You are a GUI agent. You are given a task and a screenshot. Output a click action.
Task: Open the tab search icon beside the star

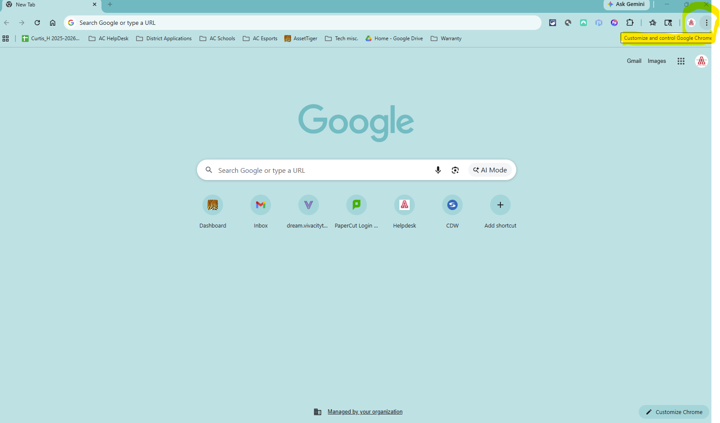[x=668, y=23]
